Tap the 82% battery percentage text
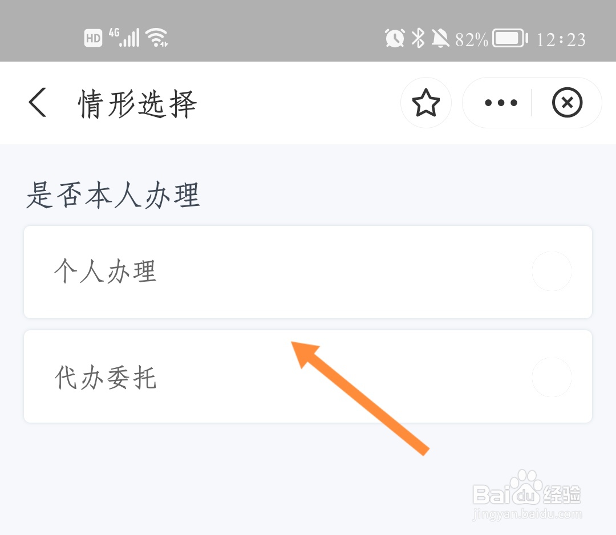The height and width of the screenshot is (535, 616). [472, 39]
